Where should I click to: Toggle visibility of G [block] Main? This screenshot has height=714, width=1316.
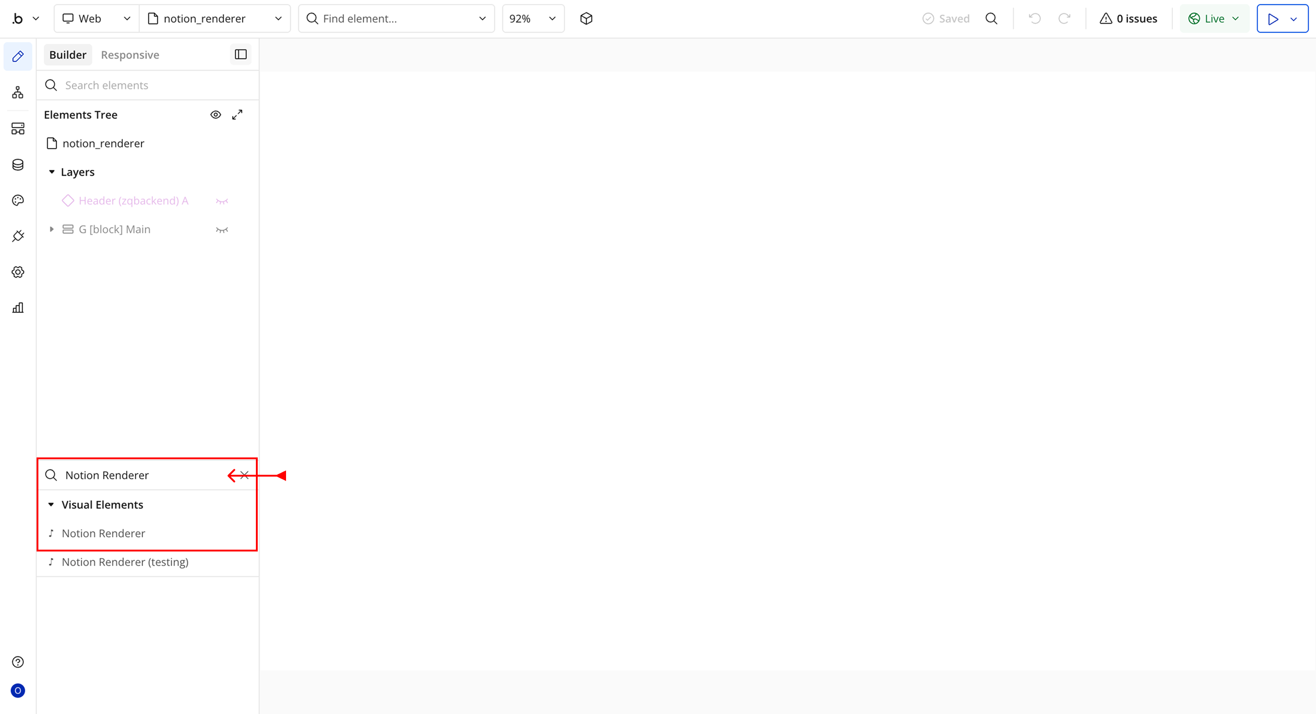(222, 230)
